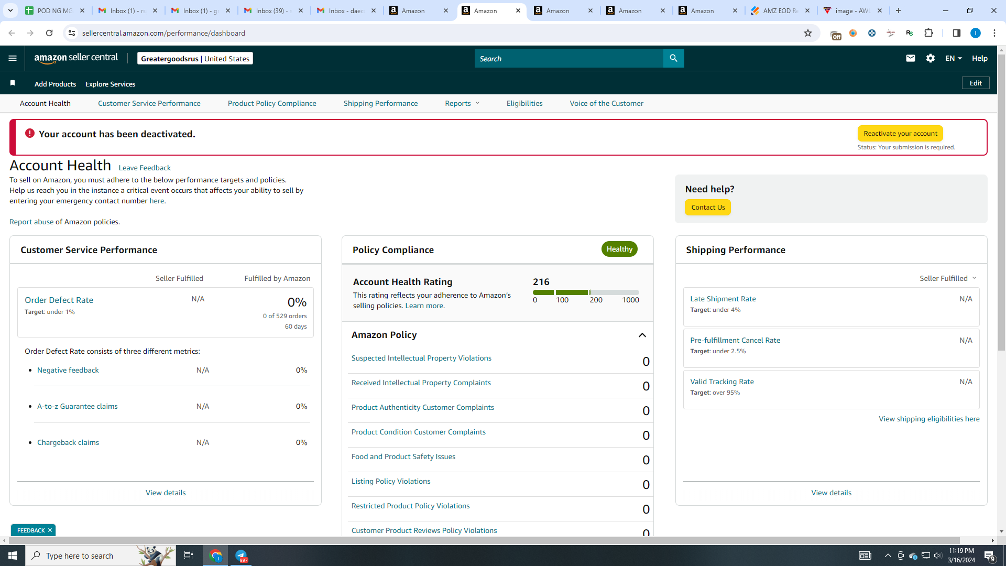The width and height of the screenshot is (1006, 566).
Task: Open Suspected Intellectual Property Violations
Action: pyautogui.click(x=421, y=358)
